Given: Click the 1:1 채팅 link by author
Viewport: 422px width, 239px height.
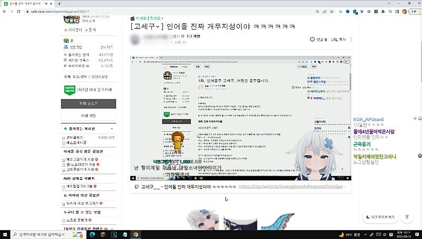Looking at the screenshot, I should pyautogui.click(x=193, y=36).
